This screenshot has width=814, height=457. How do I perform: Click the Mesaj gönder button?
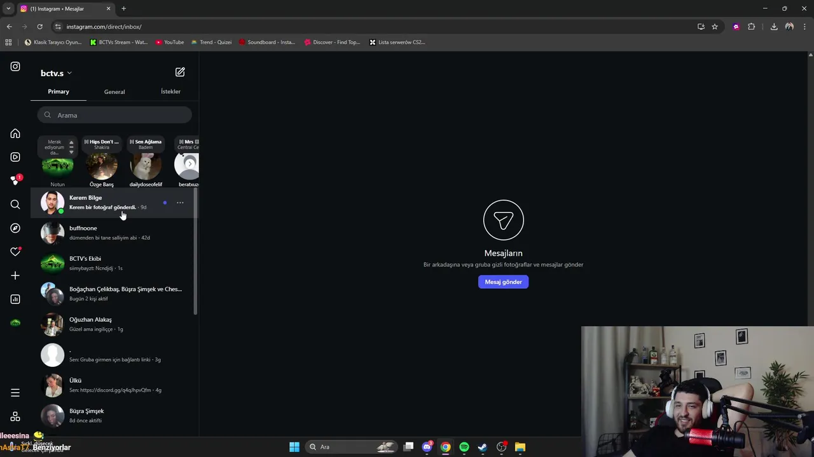(x=503, y=282)
